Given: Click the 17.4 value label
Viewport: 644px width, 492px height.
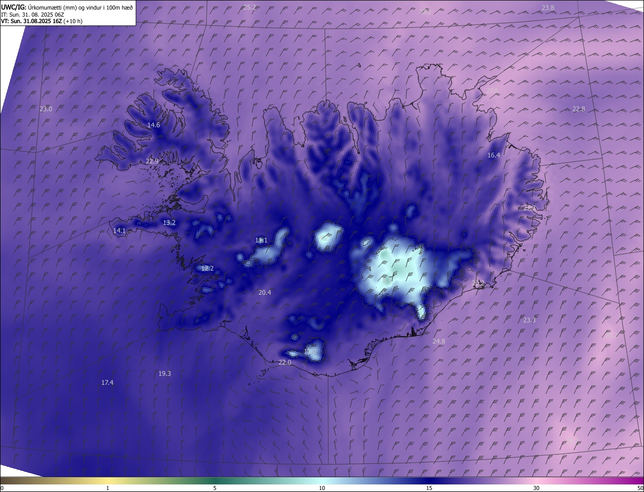Looking at the screenshot, I should tap(107, 383).
